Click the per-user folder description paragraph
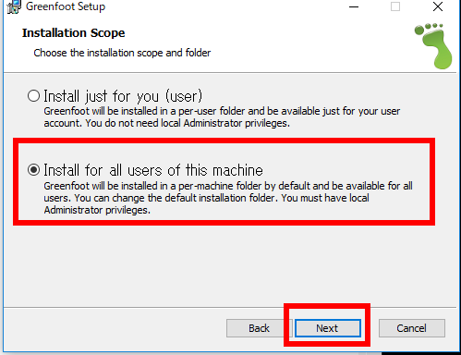Screen dimensions: 461x355 click(x=222, y=117)
